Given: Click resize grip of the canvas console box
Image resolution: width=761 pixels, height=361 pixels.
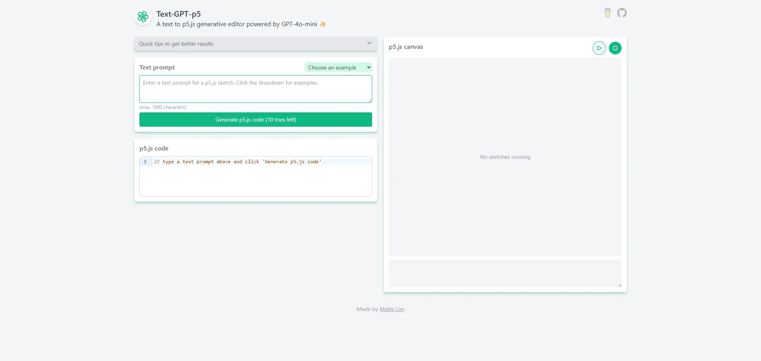Looking at the screenshot, I should coord(619,285).
